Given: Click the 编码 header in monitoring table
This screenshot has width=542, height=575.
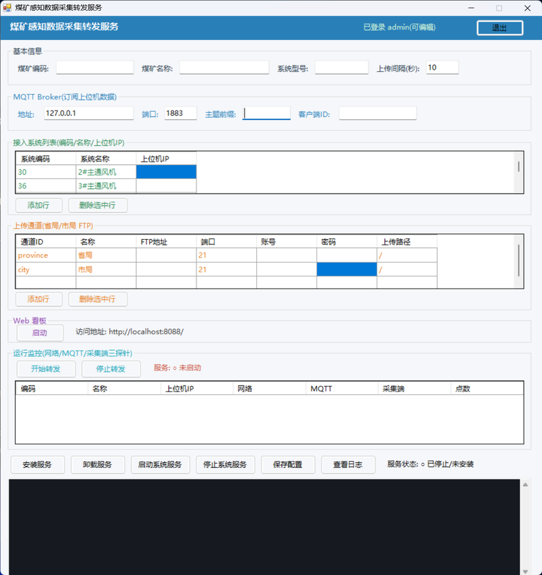Looking at the screenshot, I should (x=51, y=389).
